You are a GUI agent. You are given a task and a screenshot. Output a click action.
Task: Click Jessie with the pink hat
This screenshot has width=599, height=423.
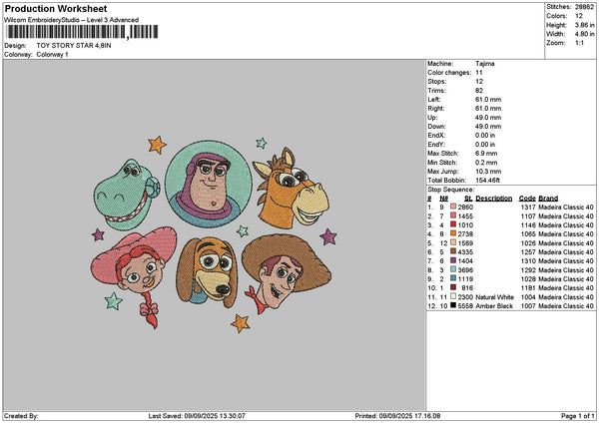click(134, 276)
